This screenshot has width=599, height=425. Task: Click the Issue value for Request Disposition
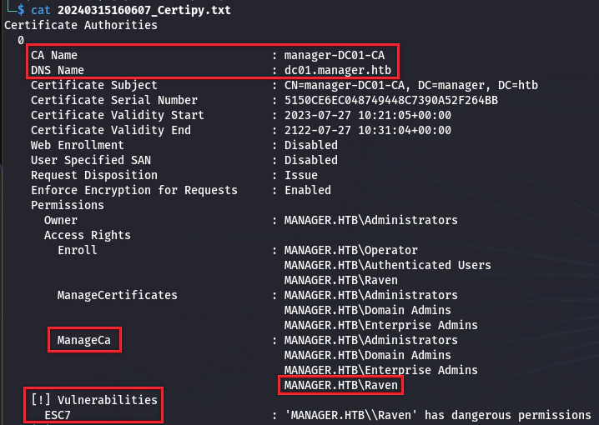[x=300, y=175]
